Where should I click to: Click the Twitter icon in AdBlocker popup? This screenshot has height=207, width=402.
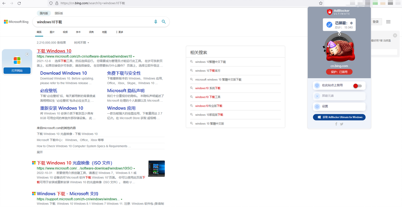pos(342,124)
